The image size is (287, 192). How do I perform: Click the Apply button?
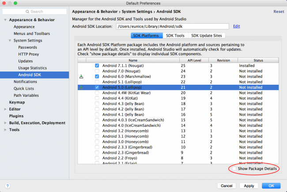[249, 186]
